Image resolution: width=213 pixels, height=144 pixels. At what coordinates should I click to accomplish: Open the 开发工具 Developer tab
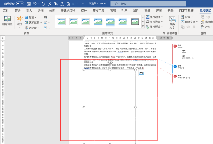pyautogui.click(x=98, y=11)
